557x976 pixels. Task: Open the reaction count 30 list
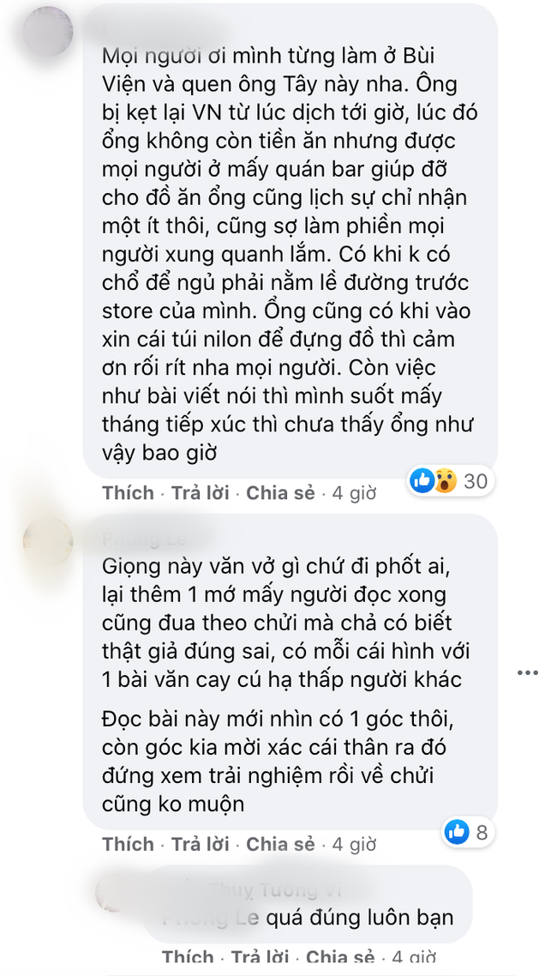[x=476, y=480]
